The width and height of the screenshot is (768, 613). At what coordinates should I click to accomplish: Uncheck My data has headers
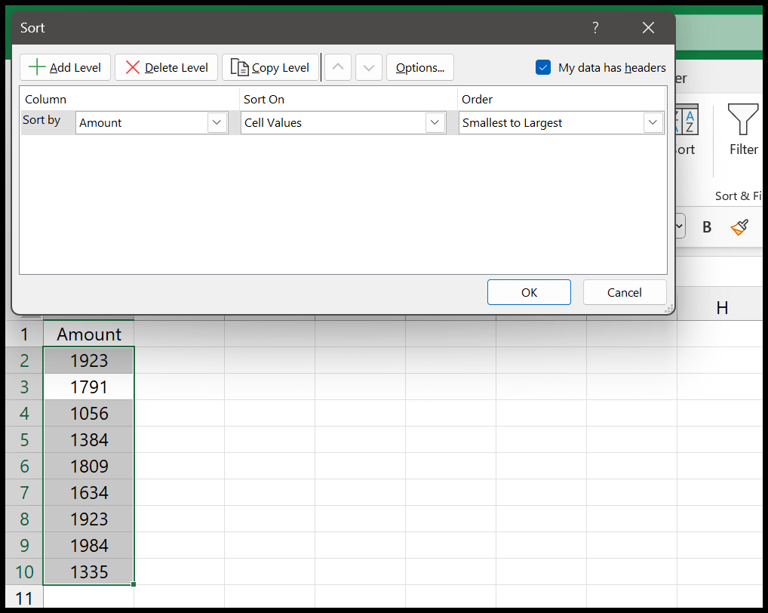(543, 67)
